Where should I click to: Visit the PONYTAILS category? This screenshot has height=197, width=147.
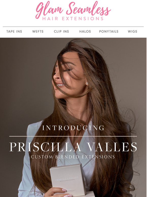(x=109, y=31)
